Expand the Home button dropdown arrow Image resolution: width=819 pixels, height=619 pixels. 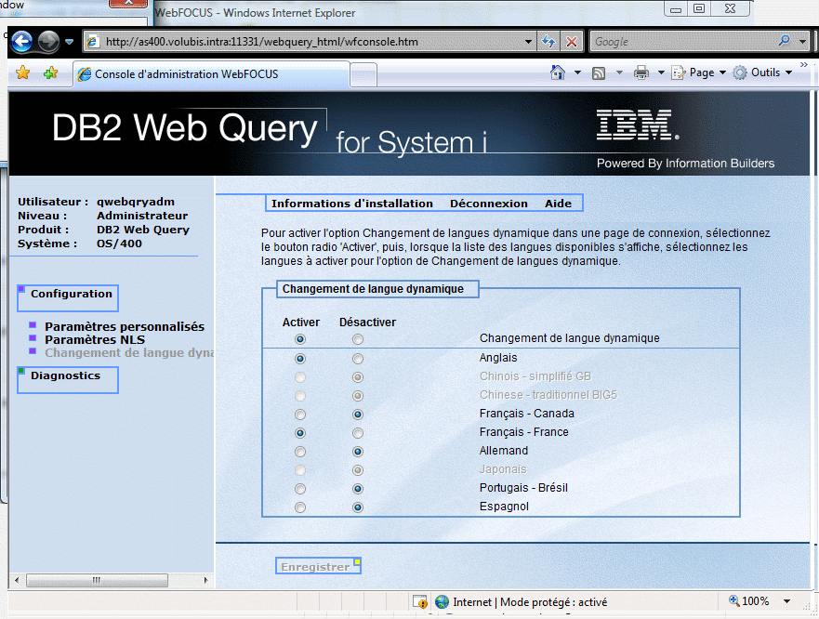pyautogui.click(x=577, y=72)
